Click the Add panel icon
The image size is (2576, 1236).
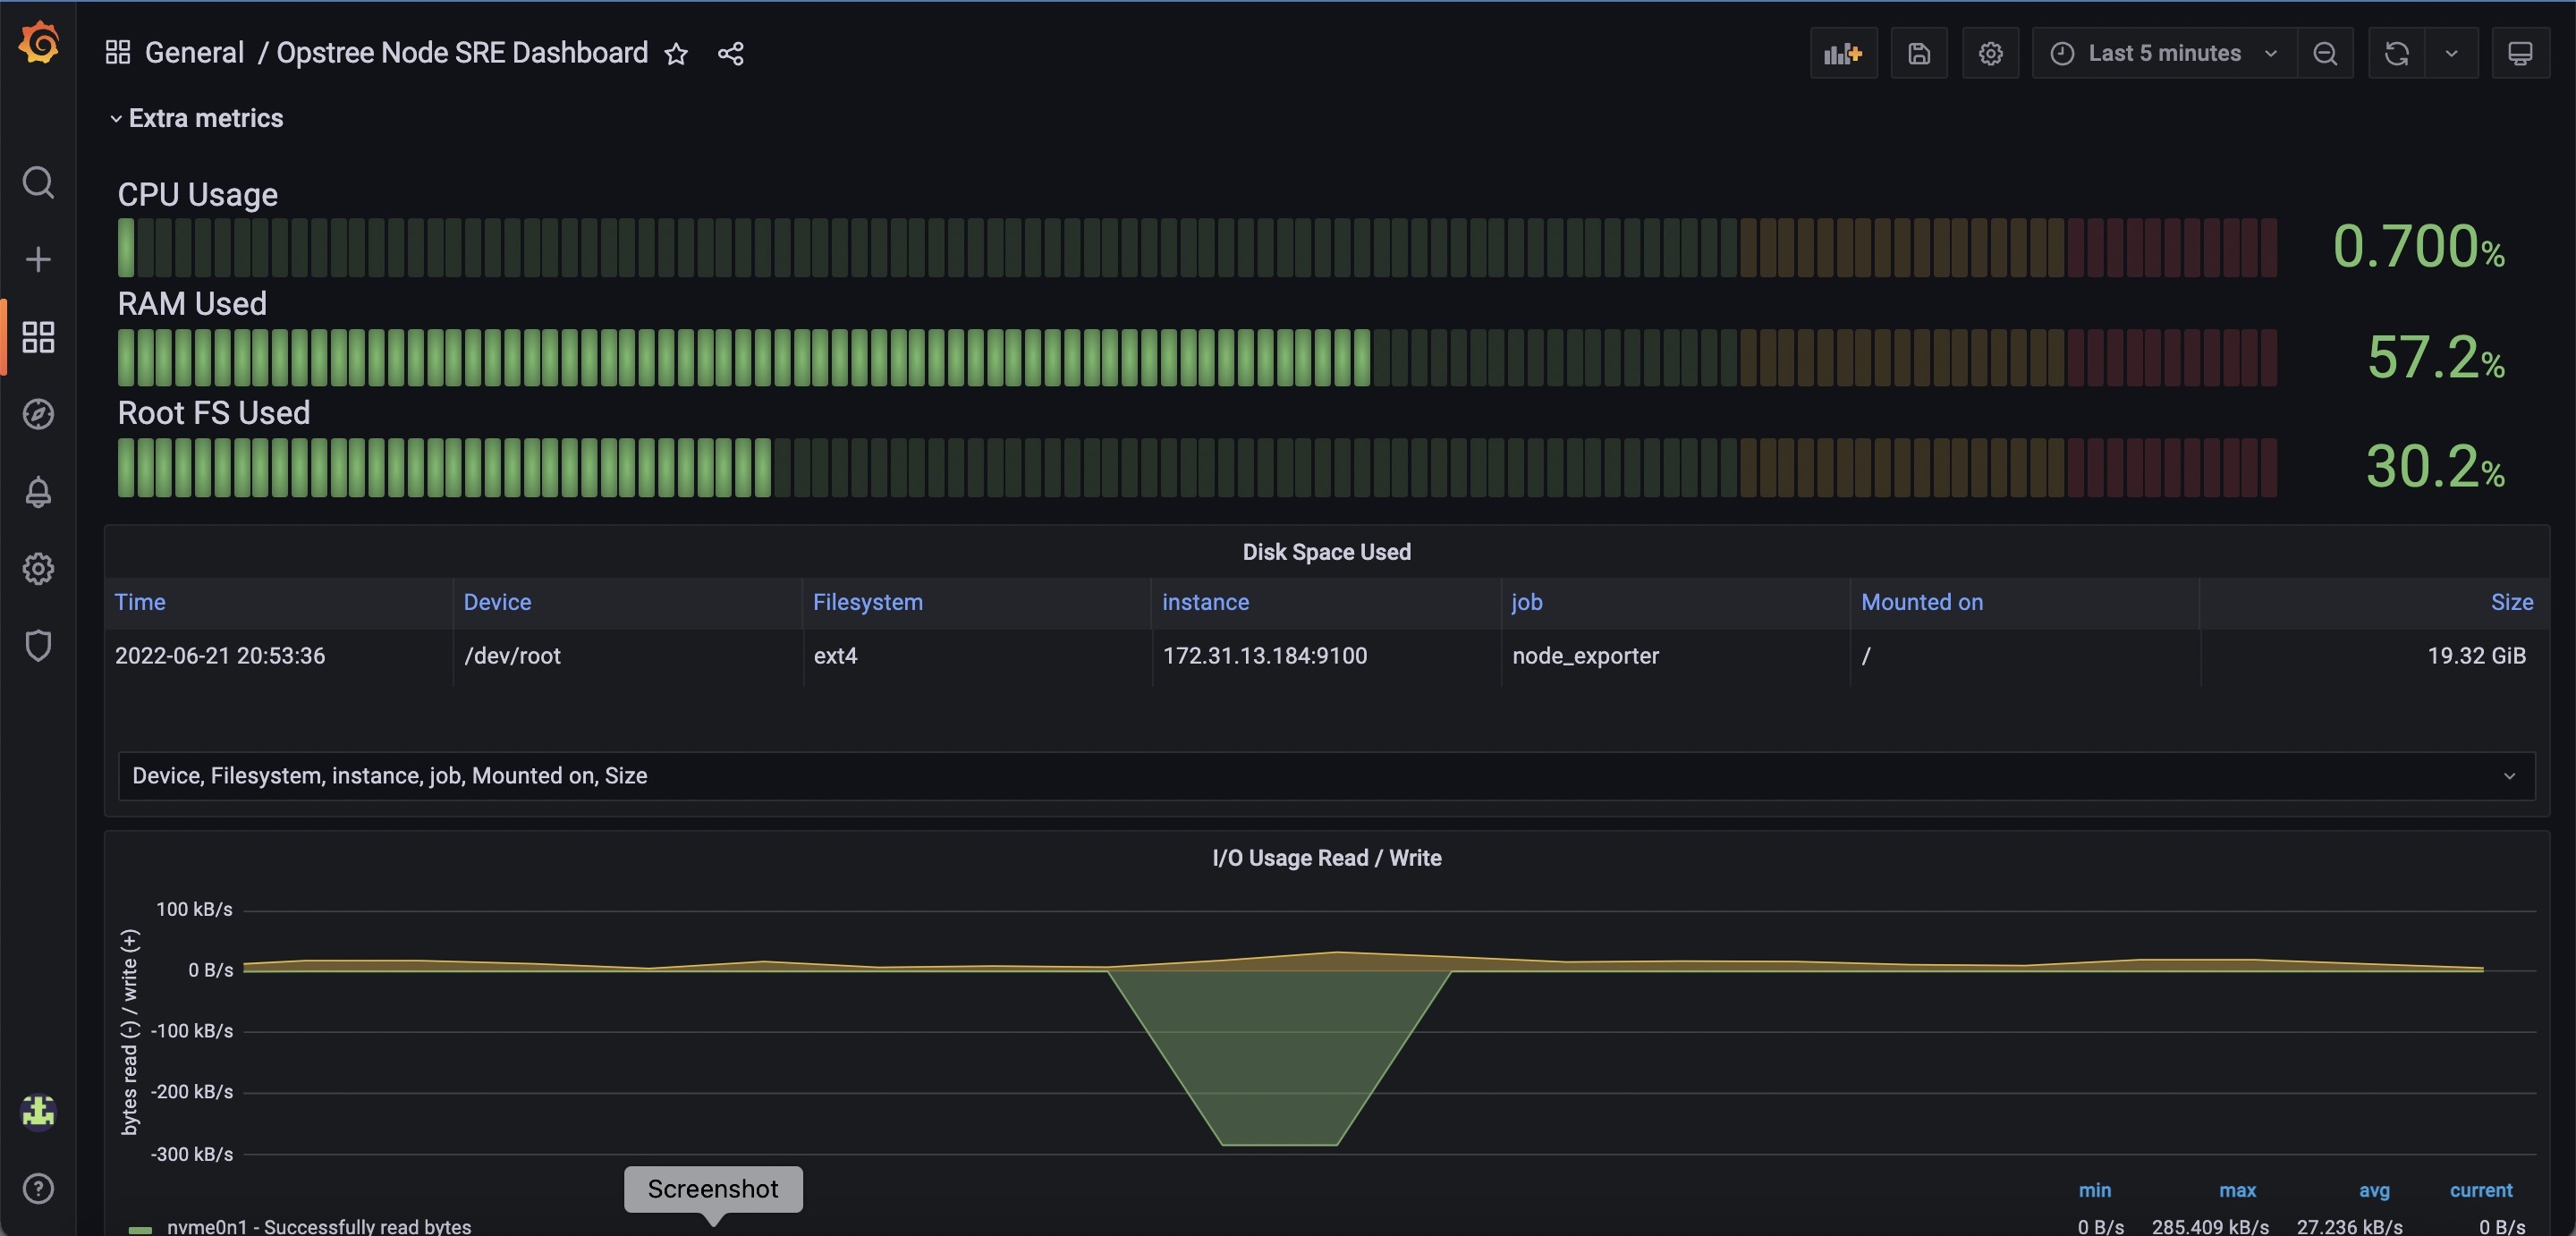click(x=1842, y=53)
